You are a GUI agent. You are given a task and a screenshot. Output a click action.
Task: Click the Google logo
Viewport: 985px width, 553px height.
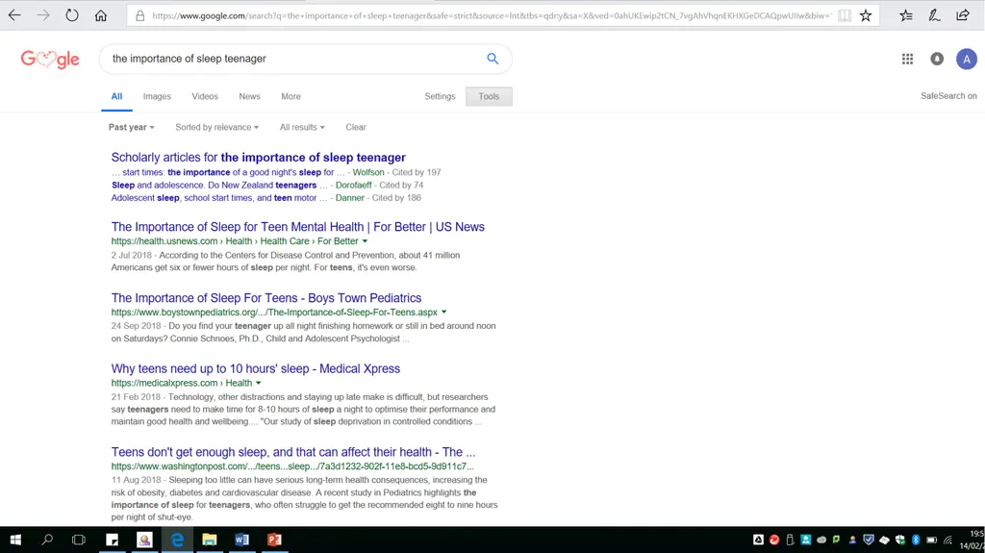point(50,59)
